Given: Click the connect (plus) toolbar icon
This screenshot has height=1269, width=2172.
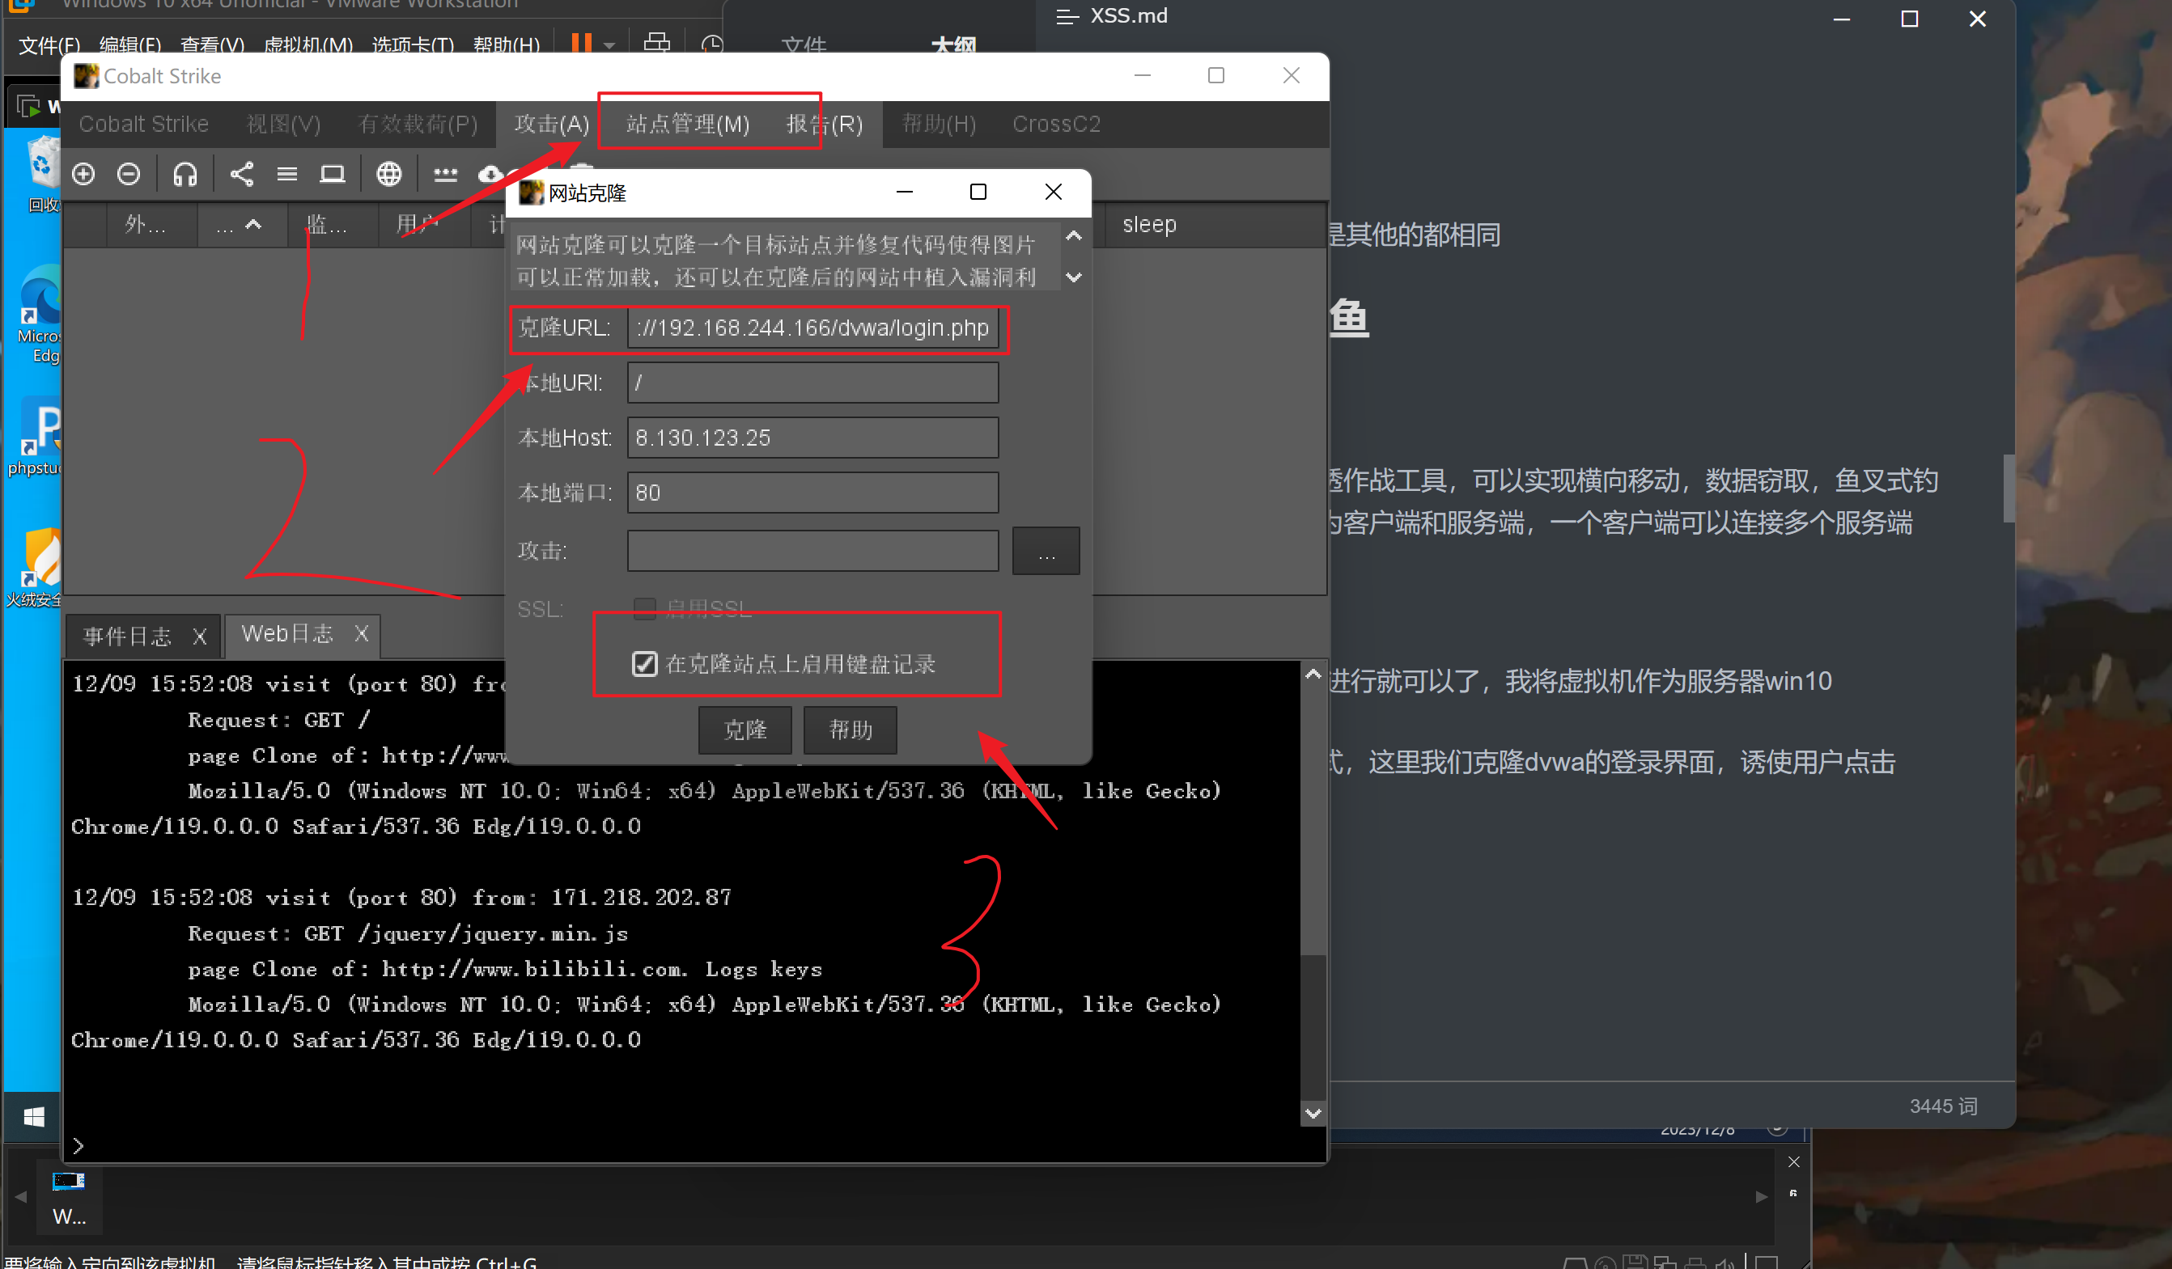Looking at the screenshot, I should pos(83,175).
